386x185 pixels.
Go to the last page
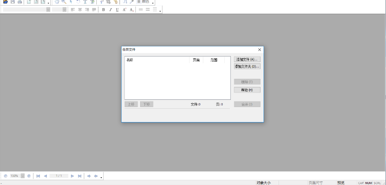click(80, 176)
